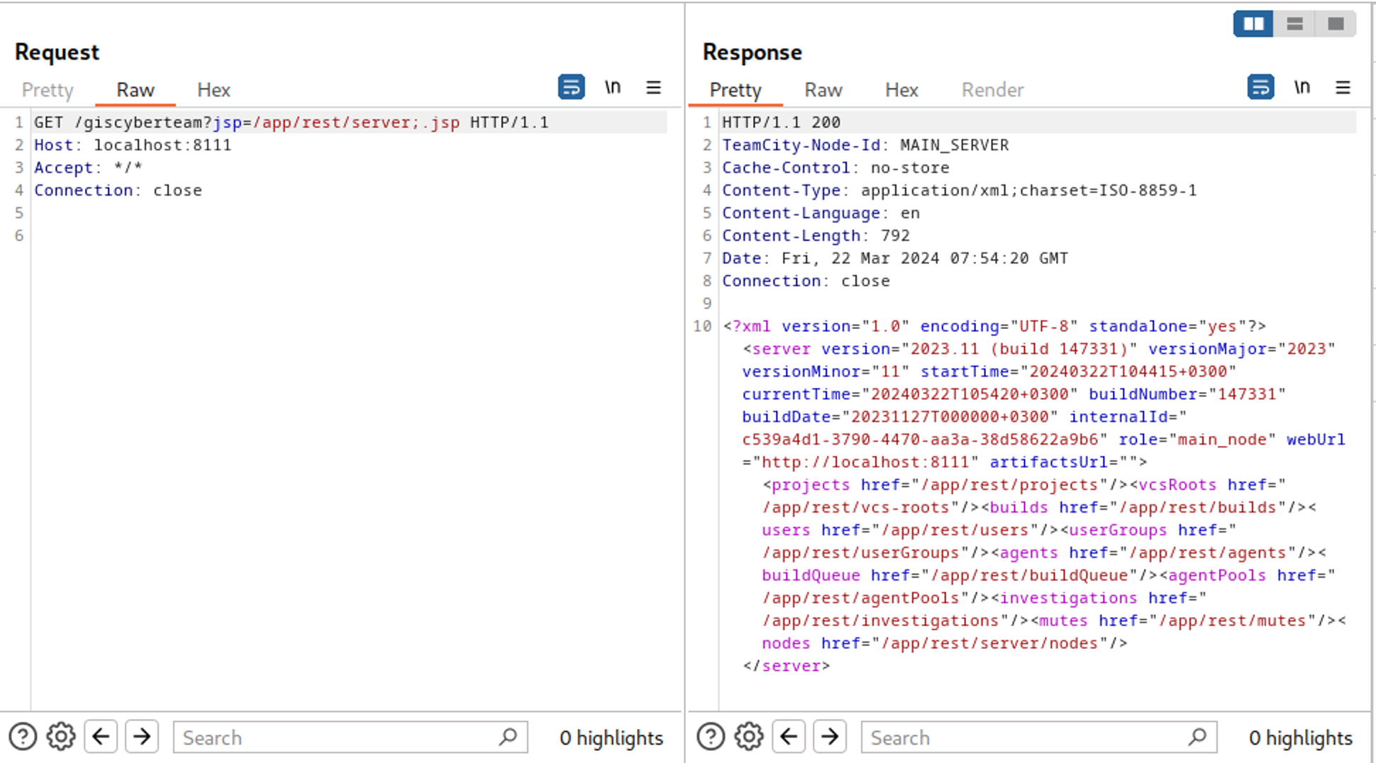The width and height of the screenshot is (1376, 763).
Task: Open Request panel options menu
Action: tap(653, 87)
